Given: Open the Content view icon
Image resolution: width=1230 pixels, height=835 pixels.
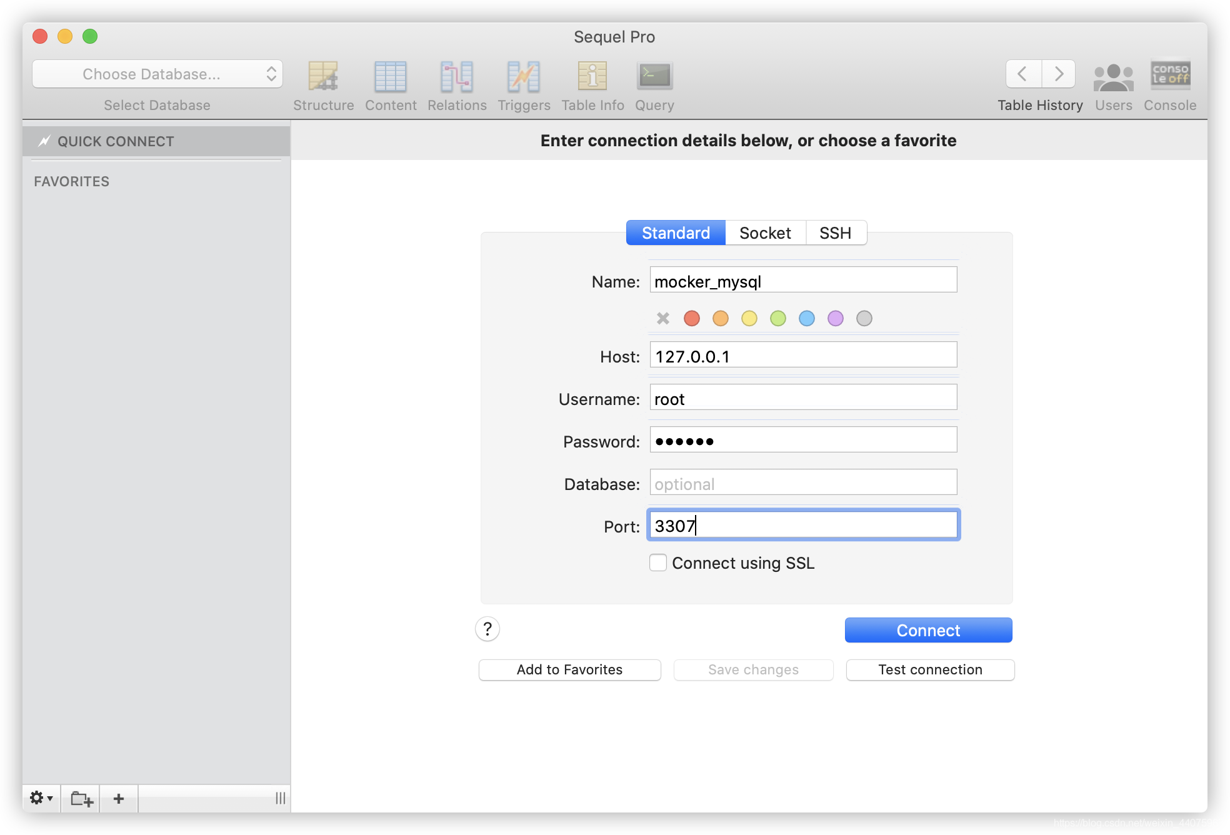Looking at the screenshot, I should point(391,77).
